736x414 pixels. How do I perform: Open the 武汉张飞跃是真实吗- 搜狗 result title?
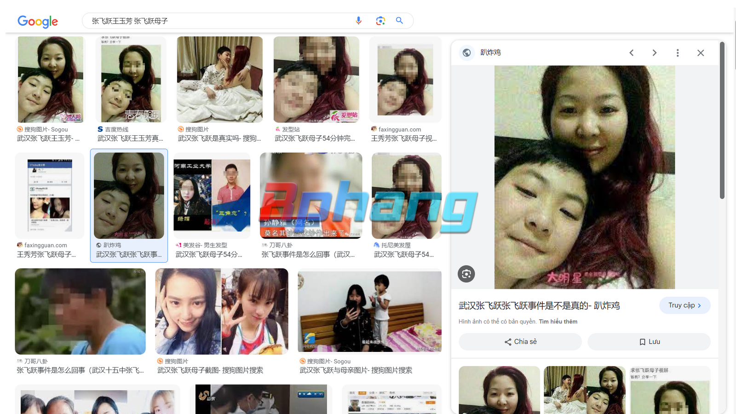tap(219, 138)
